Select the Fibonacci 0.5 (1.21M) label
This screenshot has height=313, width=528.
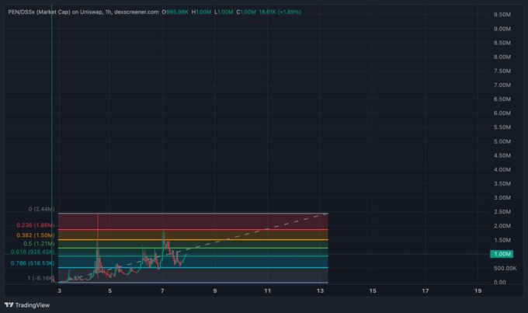pos(39,243)
